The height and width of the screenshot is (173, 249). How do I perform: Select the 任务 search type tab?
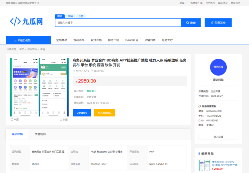(81, 16)
